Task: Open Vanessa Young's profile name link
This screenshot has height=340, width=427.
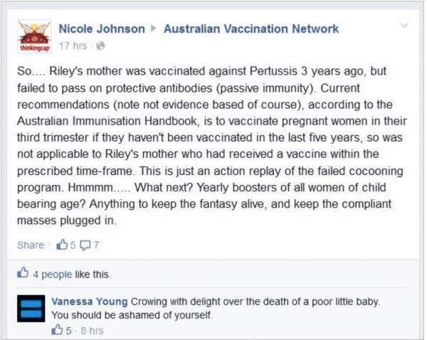Action: [90, 302]
